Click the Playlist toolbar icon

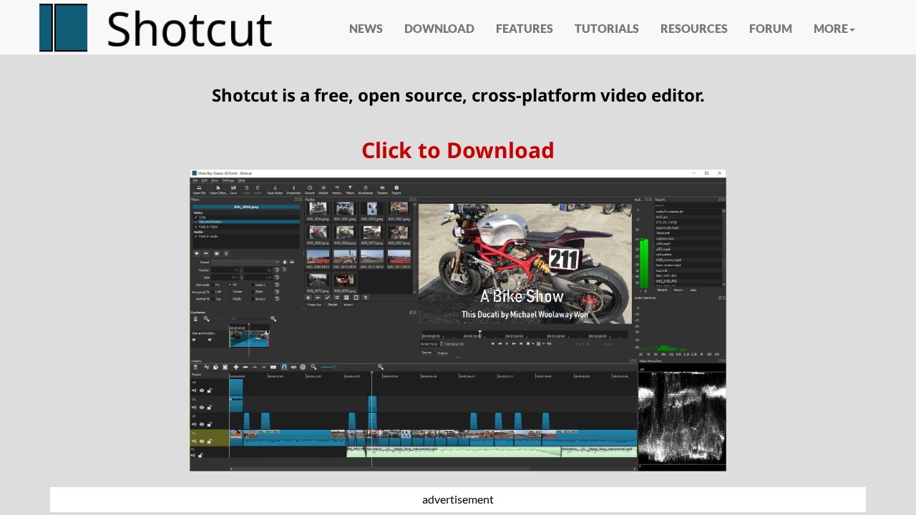coord(322,188)
